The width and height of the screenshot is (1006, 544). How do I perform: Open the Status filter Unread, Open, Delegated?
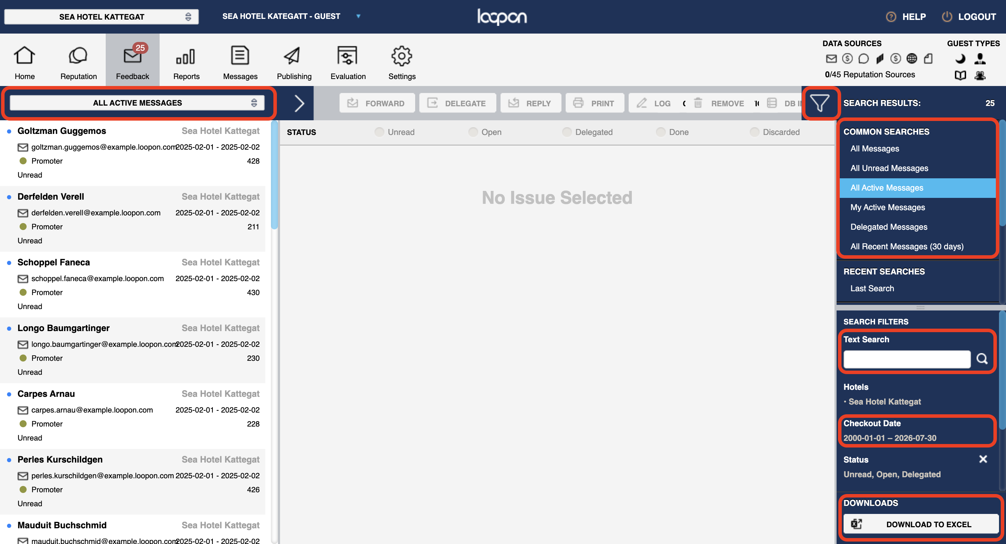point(892,474)
